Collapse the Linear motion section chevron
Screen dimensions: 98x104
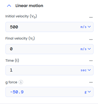tap(9, 6)
